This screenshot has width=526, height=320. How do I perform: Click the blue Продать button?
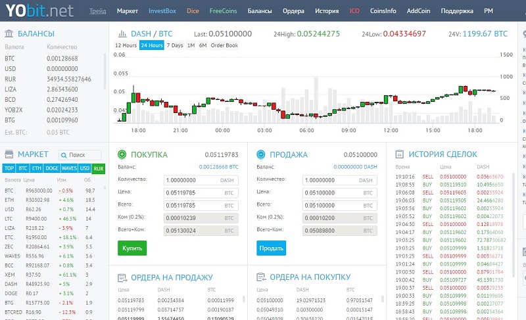click(272, 248)
